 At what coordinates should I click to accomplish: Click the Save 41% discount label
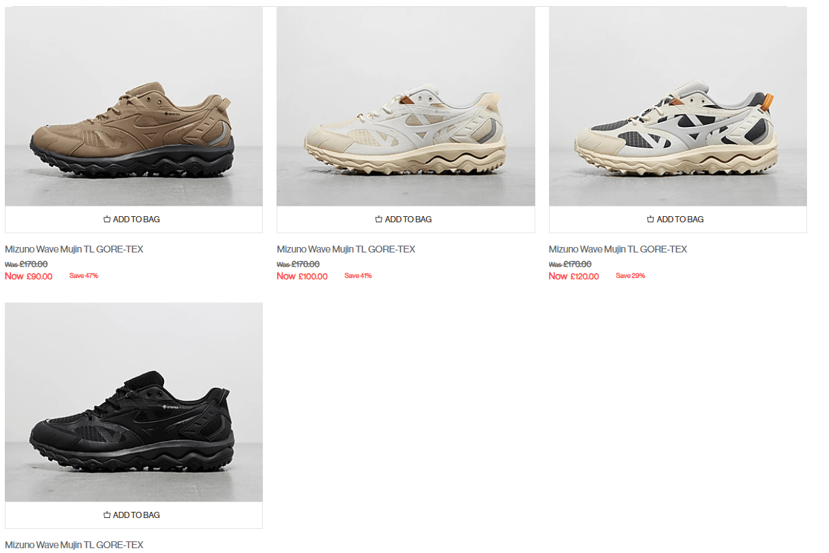358,276
